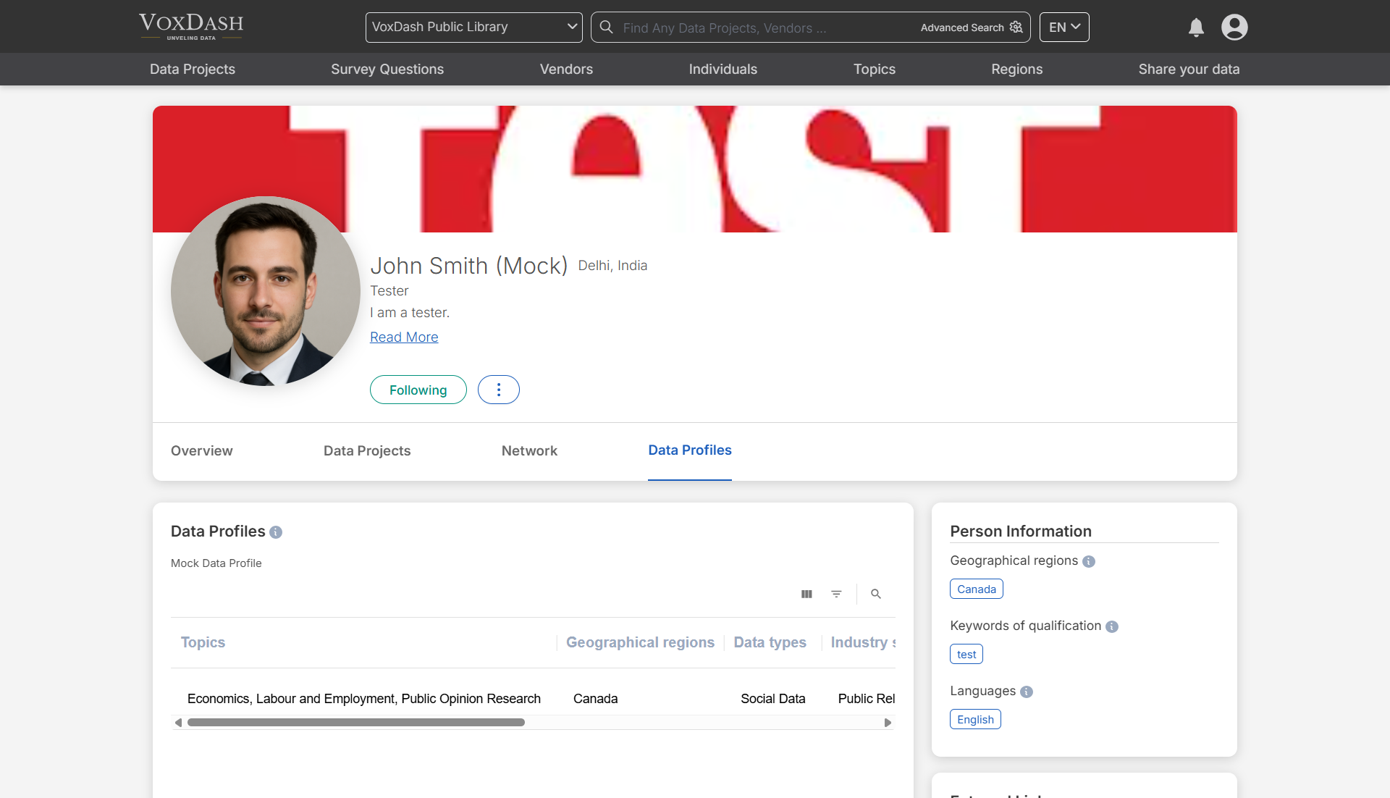
Task: Switch to the Network tab
Action: [529, 450]
